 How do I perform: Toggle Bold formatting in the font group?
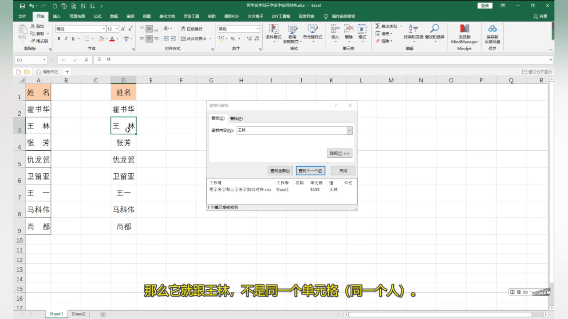click(x=59, y=39)
